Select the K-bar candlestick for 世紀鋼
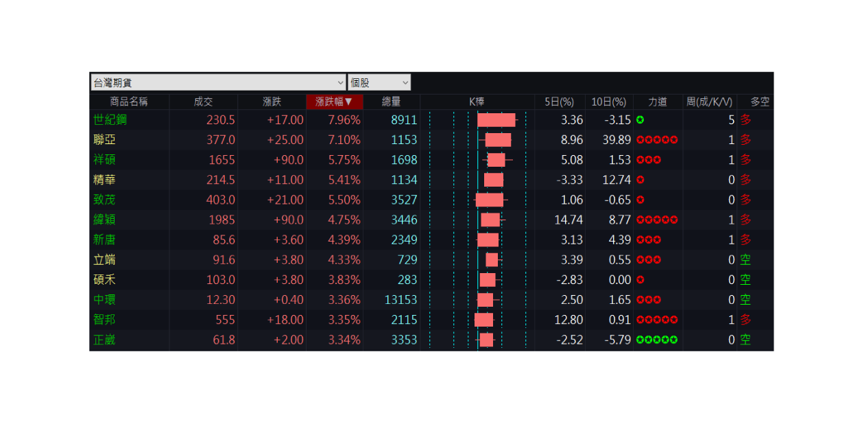 click(496, 120)
